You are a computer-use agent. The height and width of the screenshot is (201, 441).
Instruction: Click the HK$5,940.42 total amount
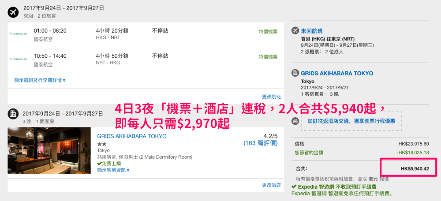[415, 169]
